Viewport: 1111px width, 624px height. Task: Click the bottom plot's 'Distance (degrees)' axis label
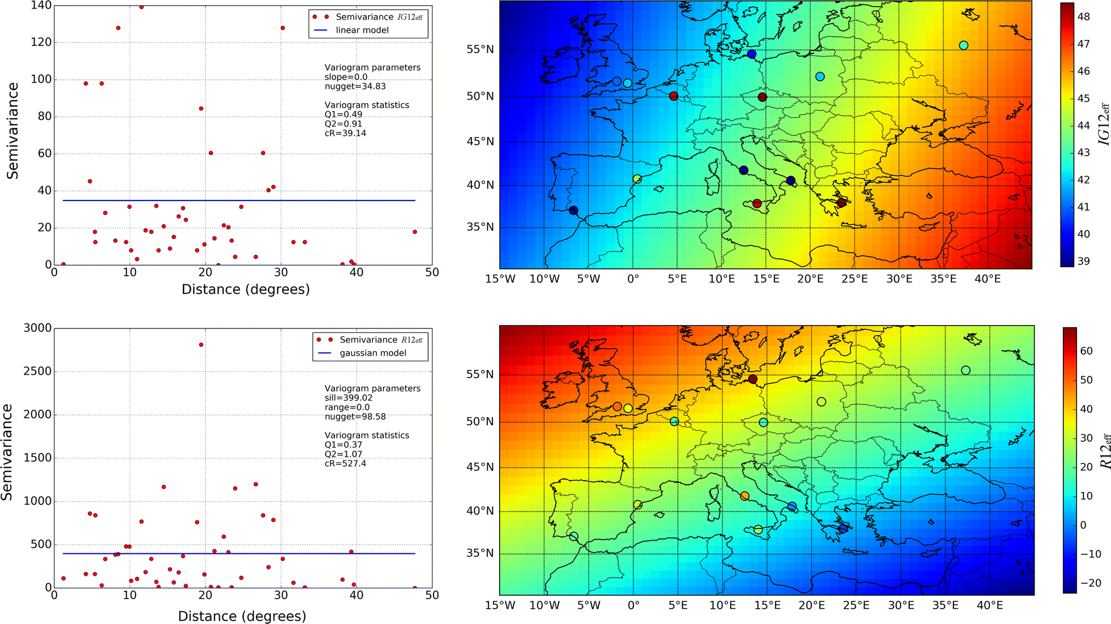click(242, 616)
